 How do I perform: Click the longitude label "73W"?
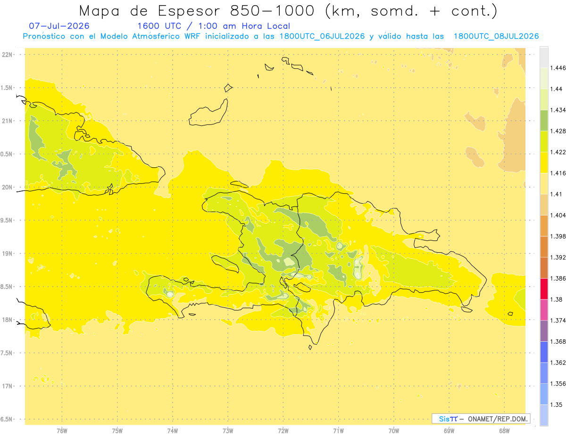[x=228, y=430]
